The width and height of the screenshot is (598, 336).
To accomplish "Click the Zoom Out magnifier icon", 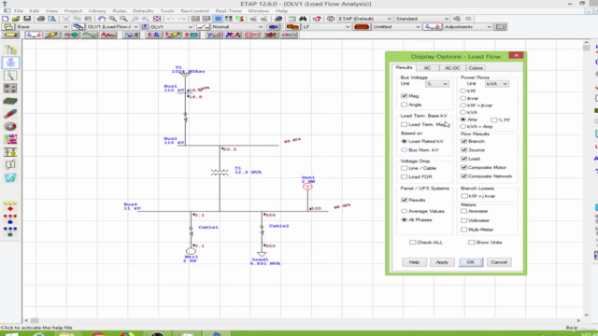I will pos(123,19).
